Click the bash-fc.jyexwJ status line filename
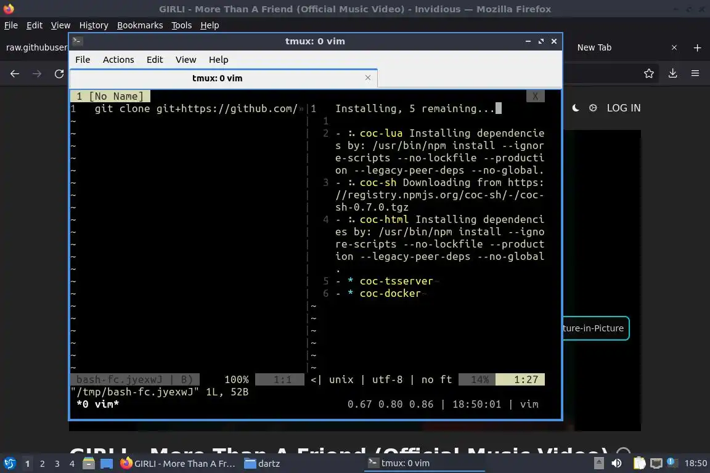710x473 pixels. click(x=119, y=379)
